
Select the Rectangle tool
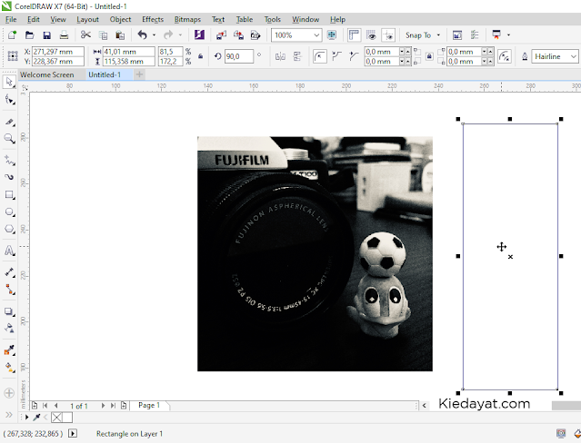point(9,194)
